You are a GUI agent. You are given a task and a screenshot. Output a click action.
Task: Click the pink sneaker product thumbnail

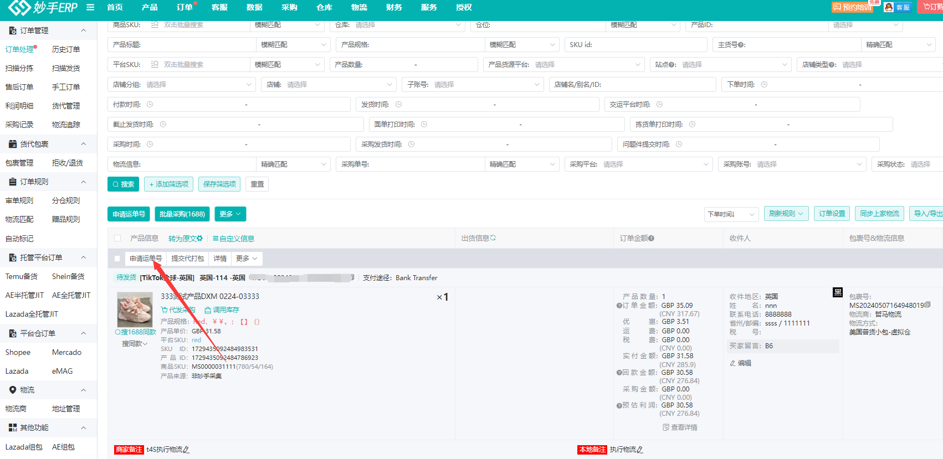click(135, 309)
